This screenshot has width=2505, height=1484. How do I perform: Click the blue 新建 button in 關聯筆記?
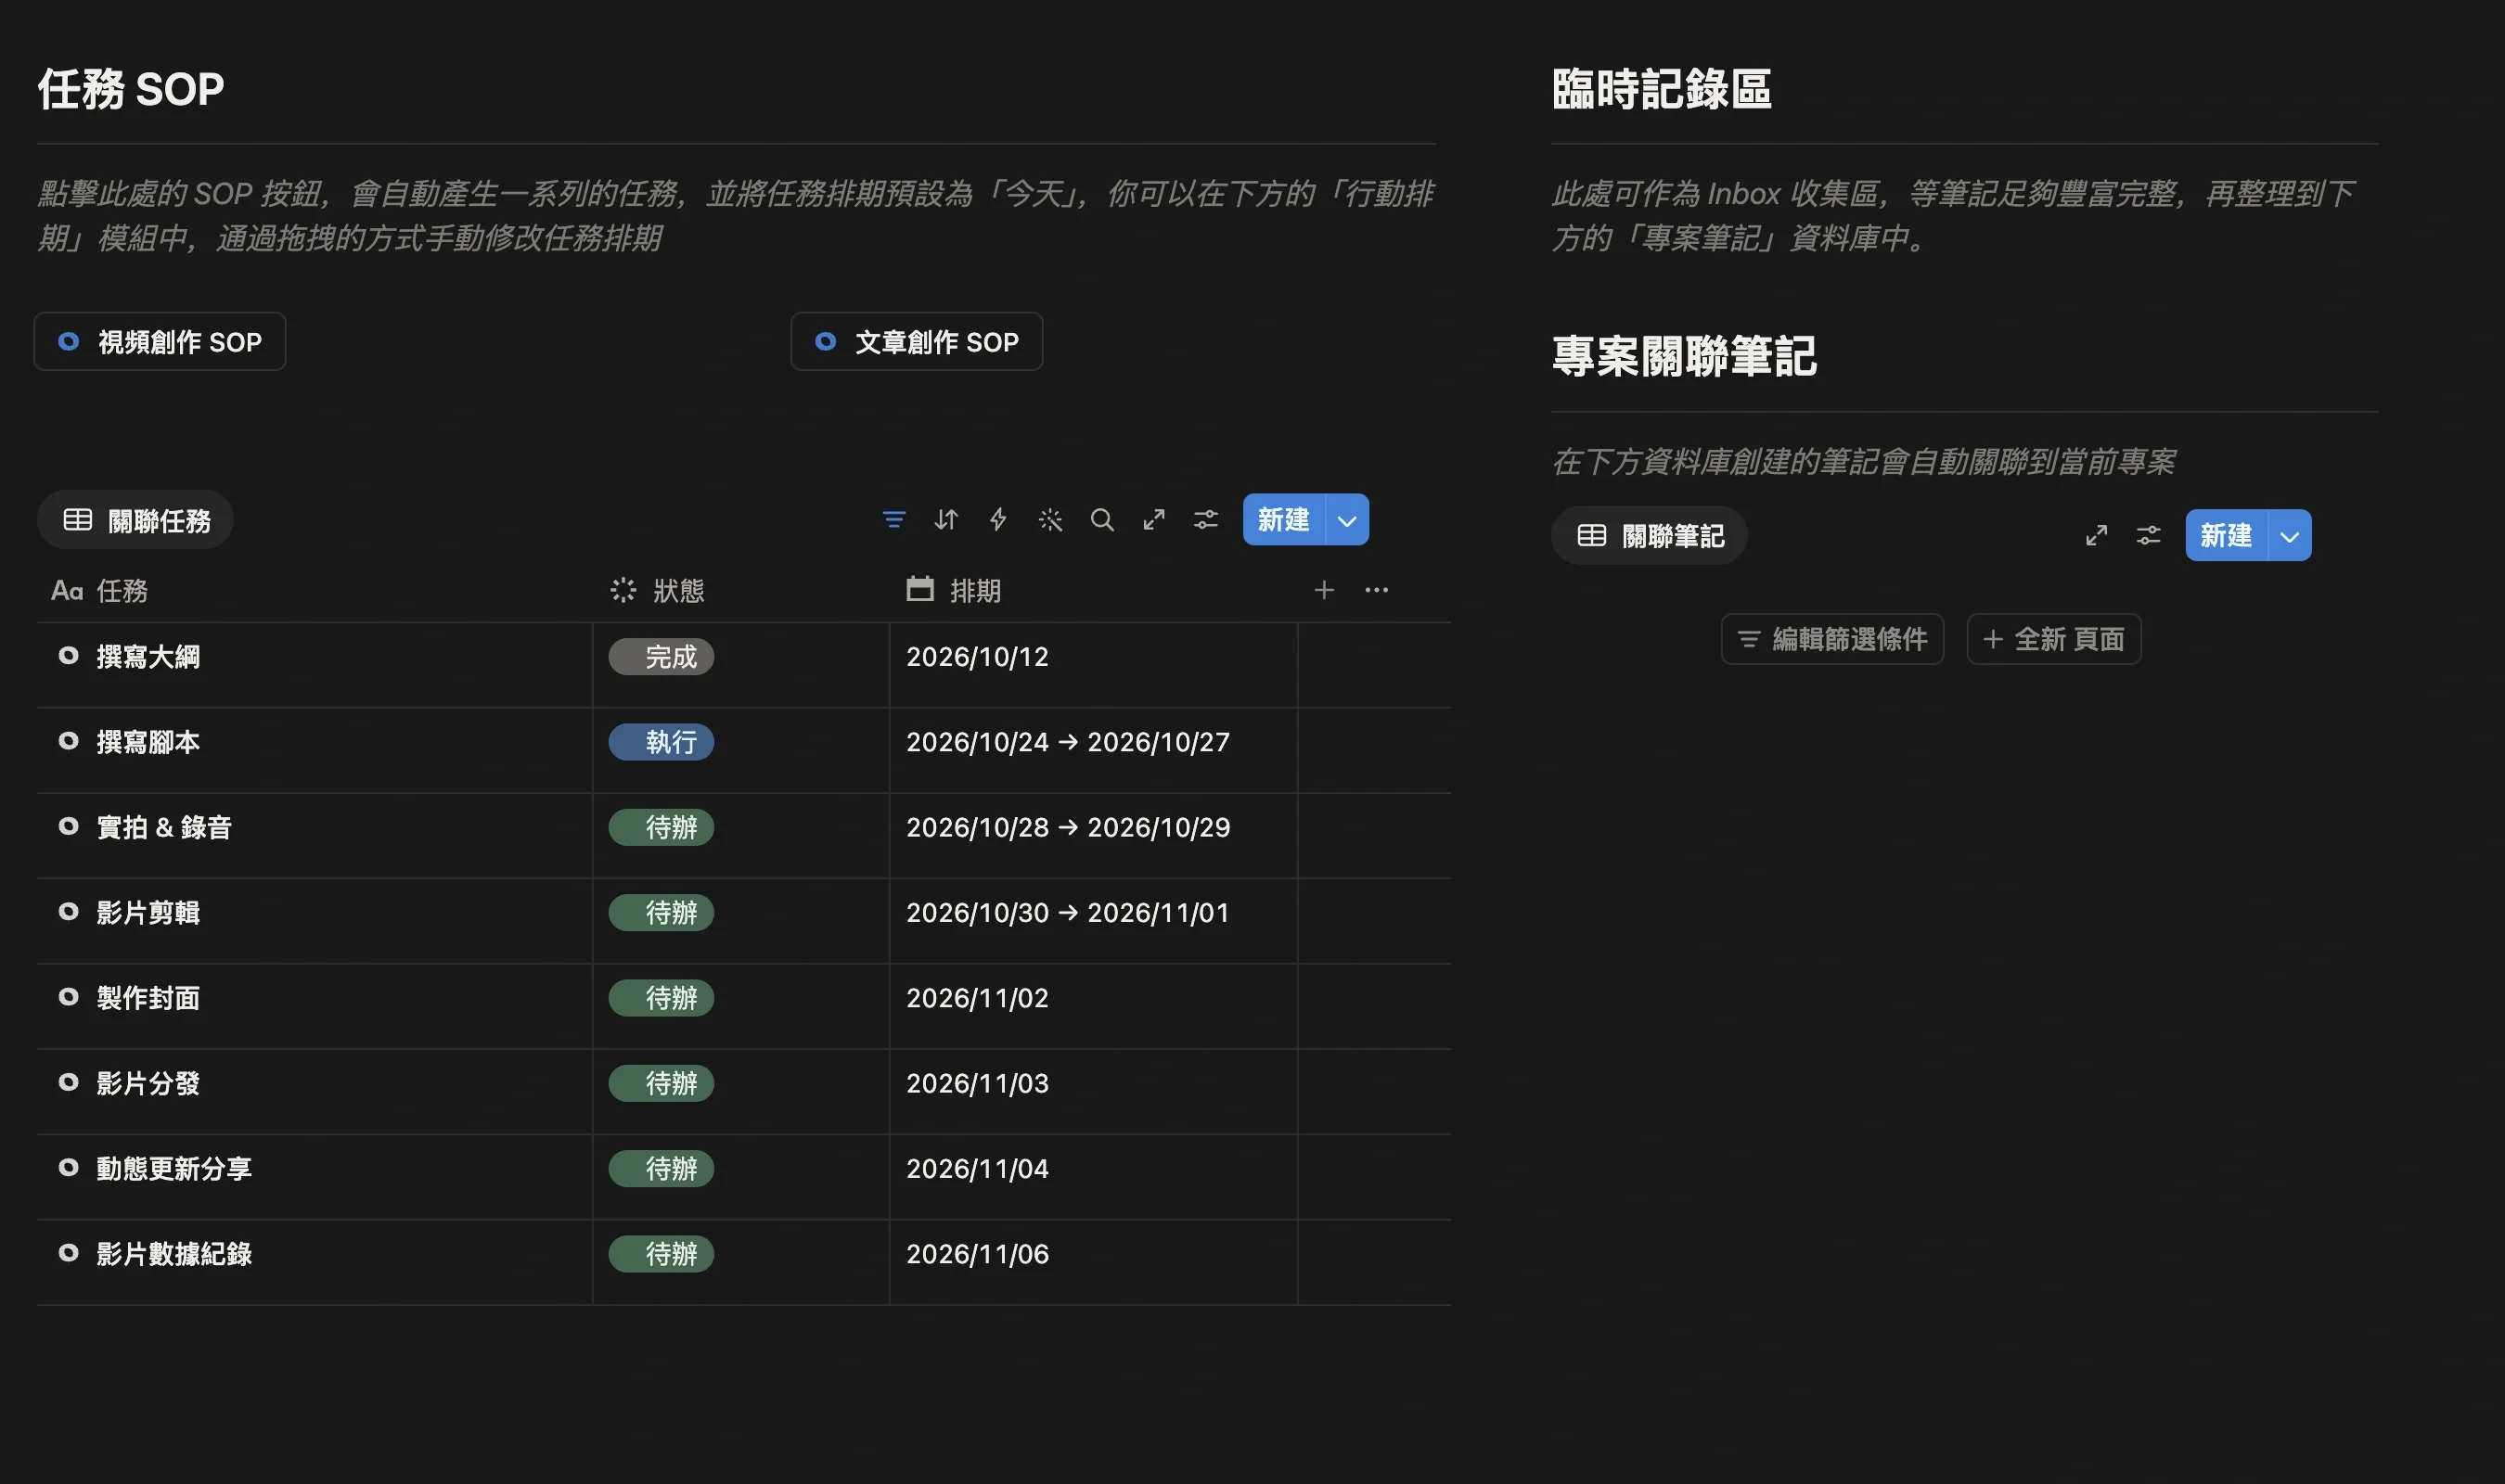point(2227,536)
